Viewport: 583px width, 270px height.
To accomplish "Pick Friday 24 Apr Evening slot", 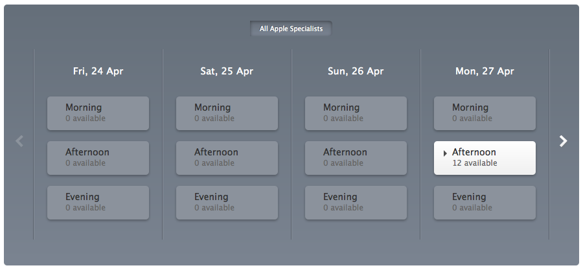I will click(x=98, y=203).
